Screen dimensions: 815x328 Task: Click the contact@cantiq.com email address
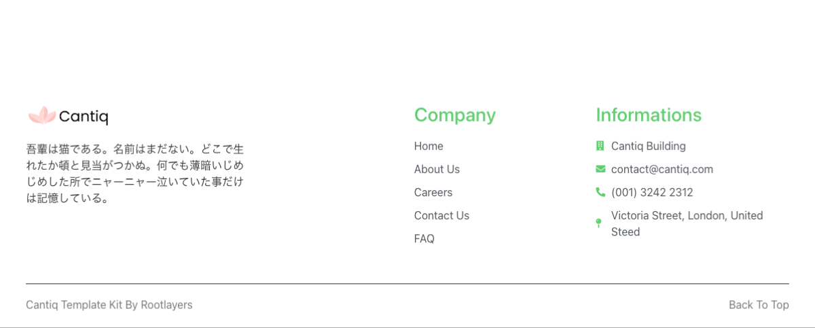coord(662,169)
